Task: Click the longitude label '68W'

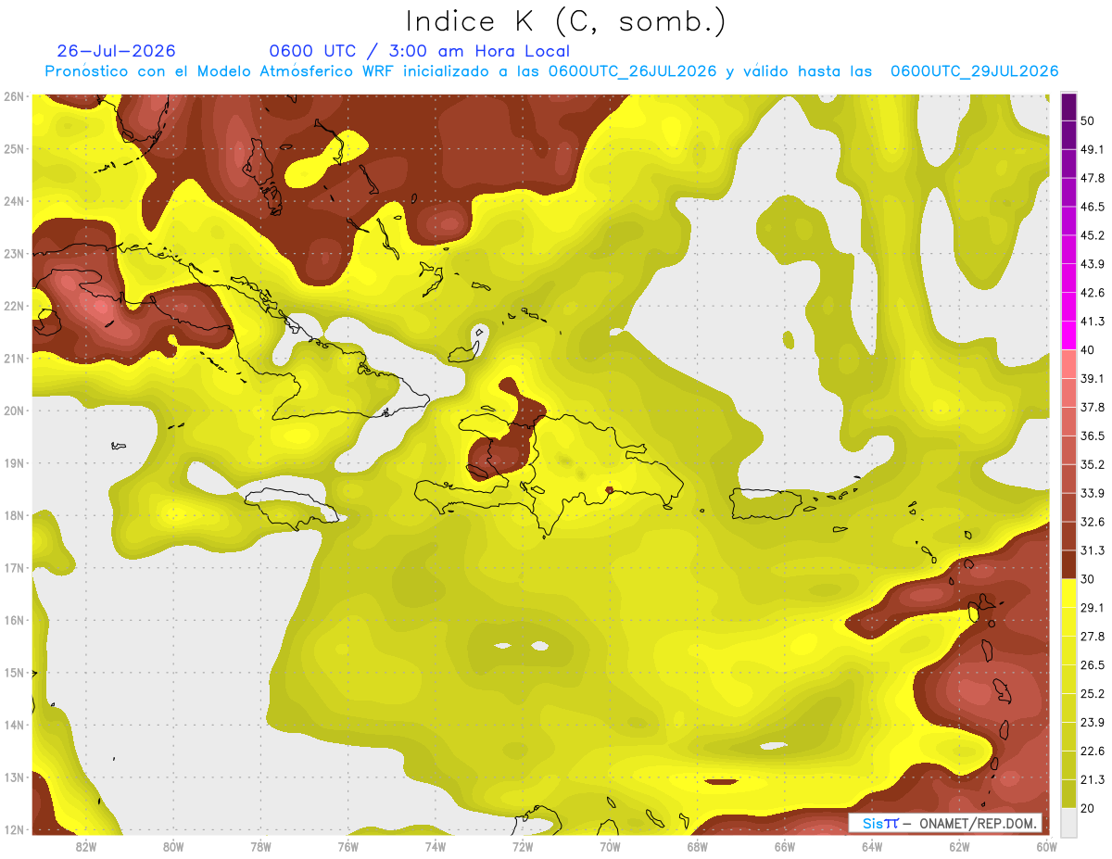Action: 697,847
